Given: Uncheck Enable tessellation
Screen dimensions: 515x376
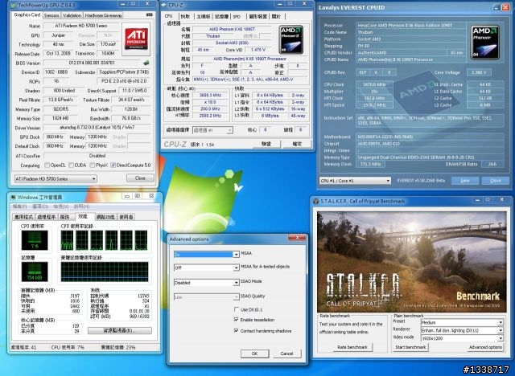Looking at the screenshot, I should (236, 319).
